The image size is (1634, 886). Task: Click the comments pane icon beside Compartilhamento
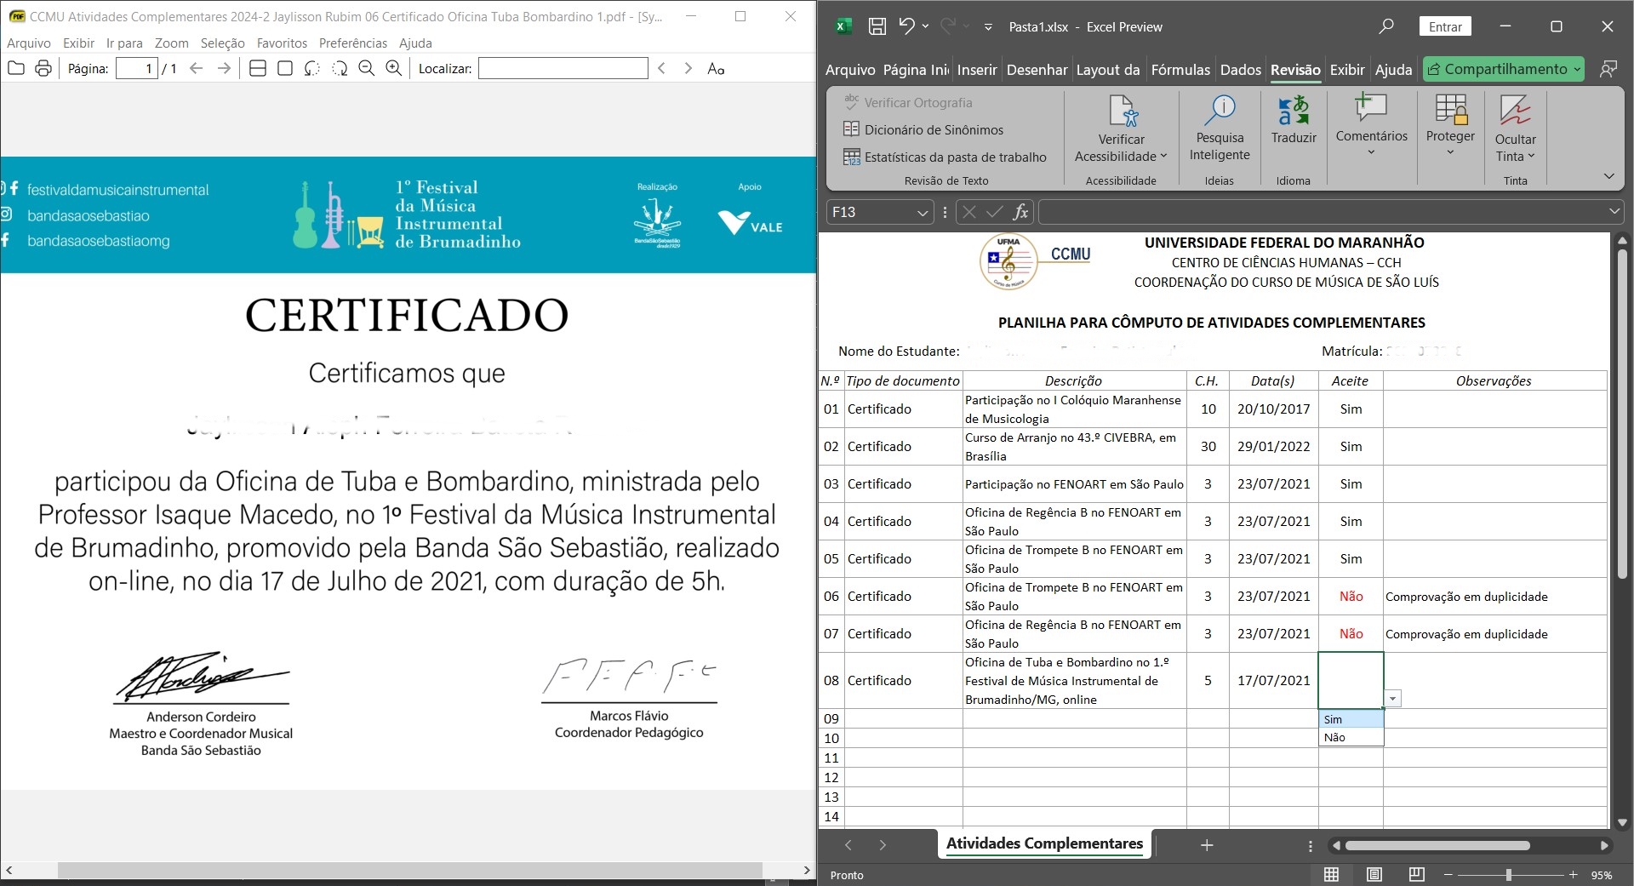1608,69
